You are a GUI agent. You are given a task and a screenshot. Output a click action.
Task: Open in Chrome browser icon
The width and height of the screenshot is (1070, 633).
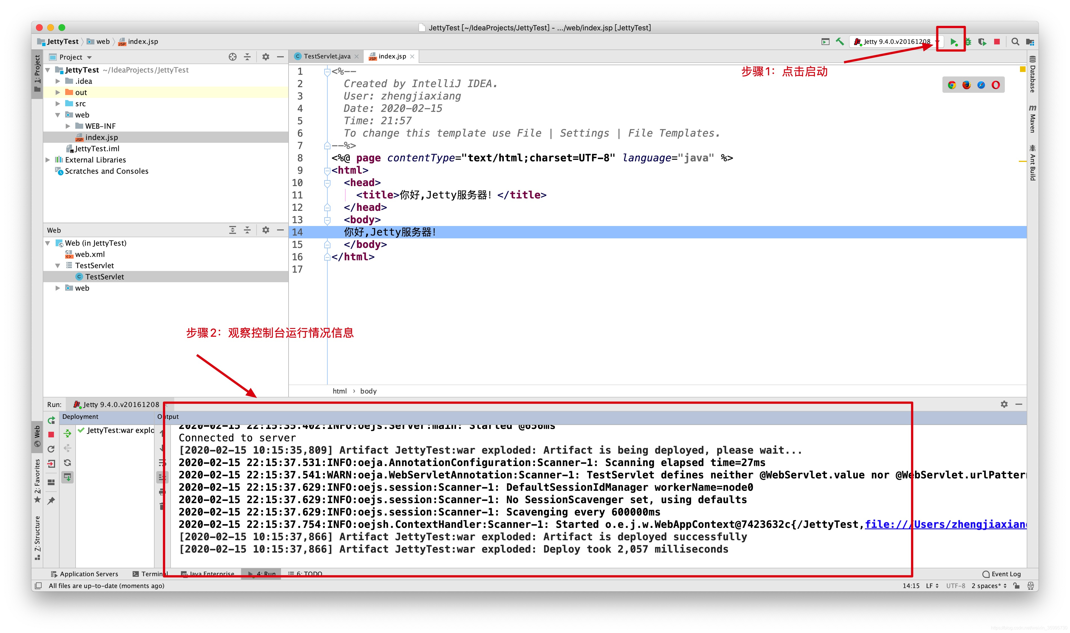[951, 85]
